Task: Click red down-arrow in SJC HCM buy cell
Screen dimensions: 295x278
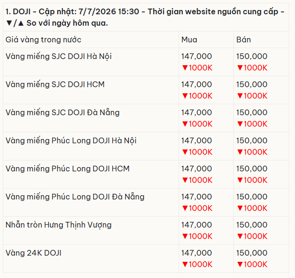Action: click(x=185, y=96)
